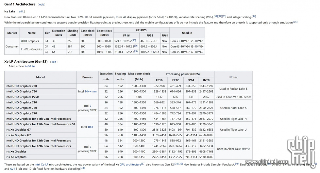The height and width of the screenshot is (173, 320).
Task: Select 'Core i5-10**G7, i7-10**G7' cell
Action: [187, 52]
